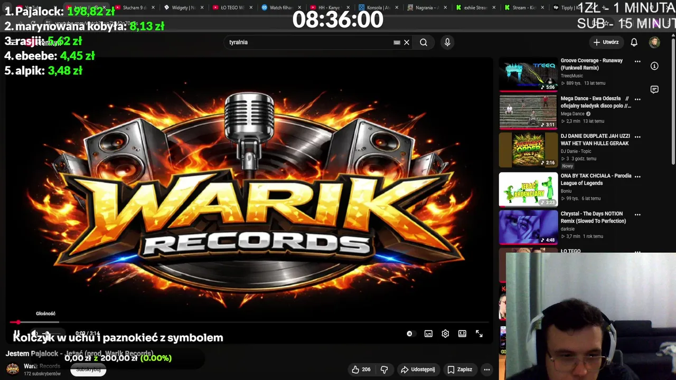The image size is (676, 380).
Task: Click the Udostępnij share button
Action: (418, 369)
